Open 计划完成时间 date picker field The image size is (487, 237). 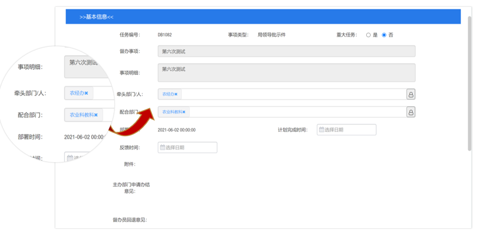point(350,130)
